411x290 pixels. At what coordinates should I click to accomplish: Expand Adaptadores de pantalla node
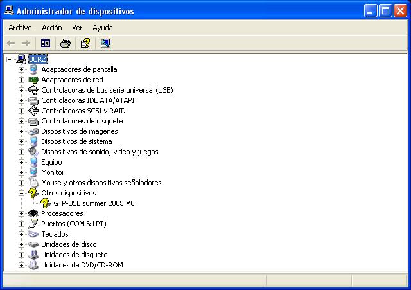(21, 69)
